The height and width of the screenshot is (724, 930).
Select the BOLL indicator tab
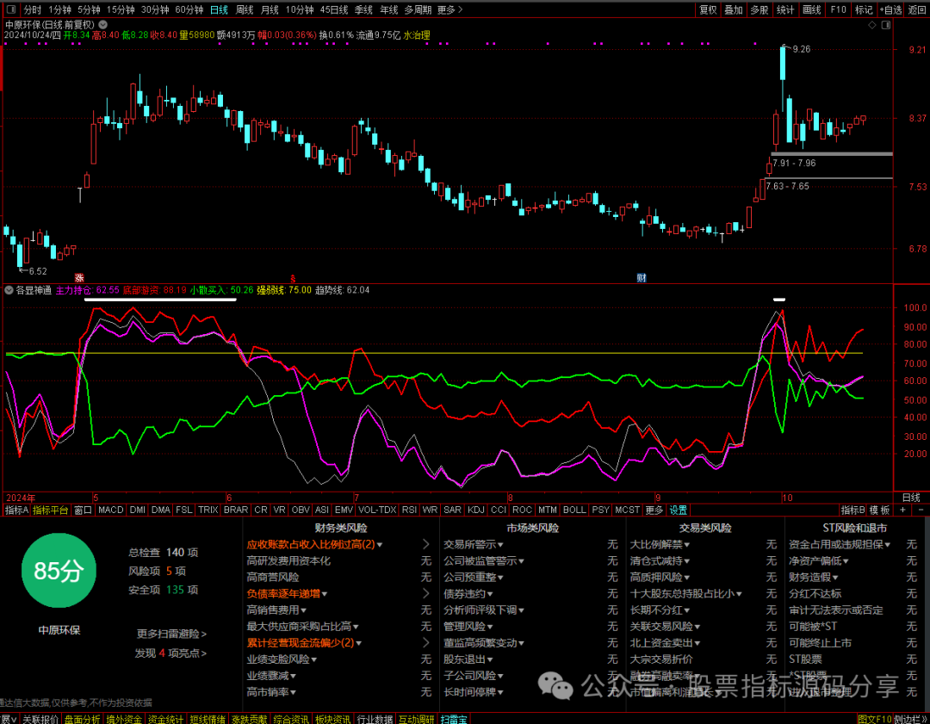[x=574, y=510]
